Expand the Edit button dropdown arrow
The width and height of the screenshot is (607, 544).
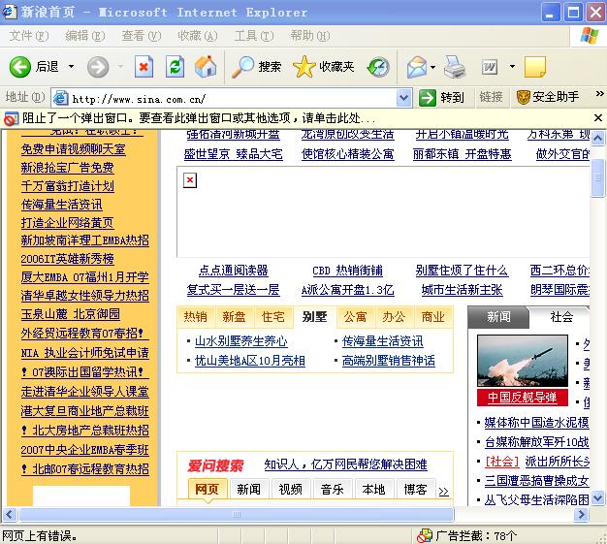[512, 67]
